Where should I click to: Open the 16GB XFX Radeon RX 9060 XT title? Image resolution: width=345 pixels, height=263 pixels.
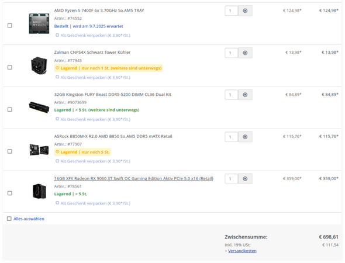tap(133, 178)
